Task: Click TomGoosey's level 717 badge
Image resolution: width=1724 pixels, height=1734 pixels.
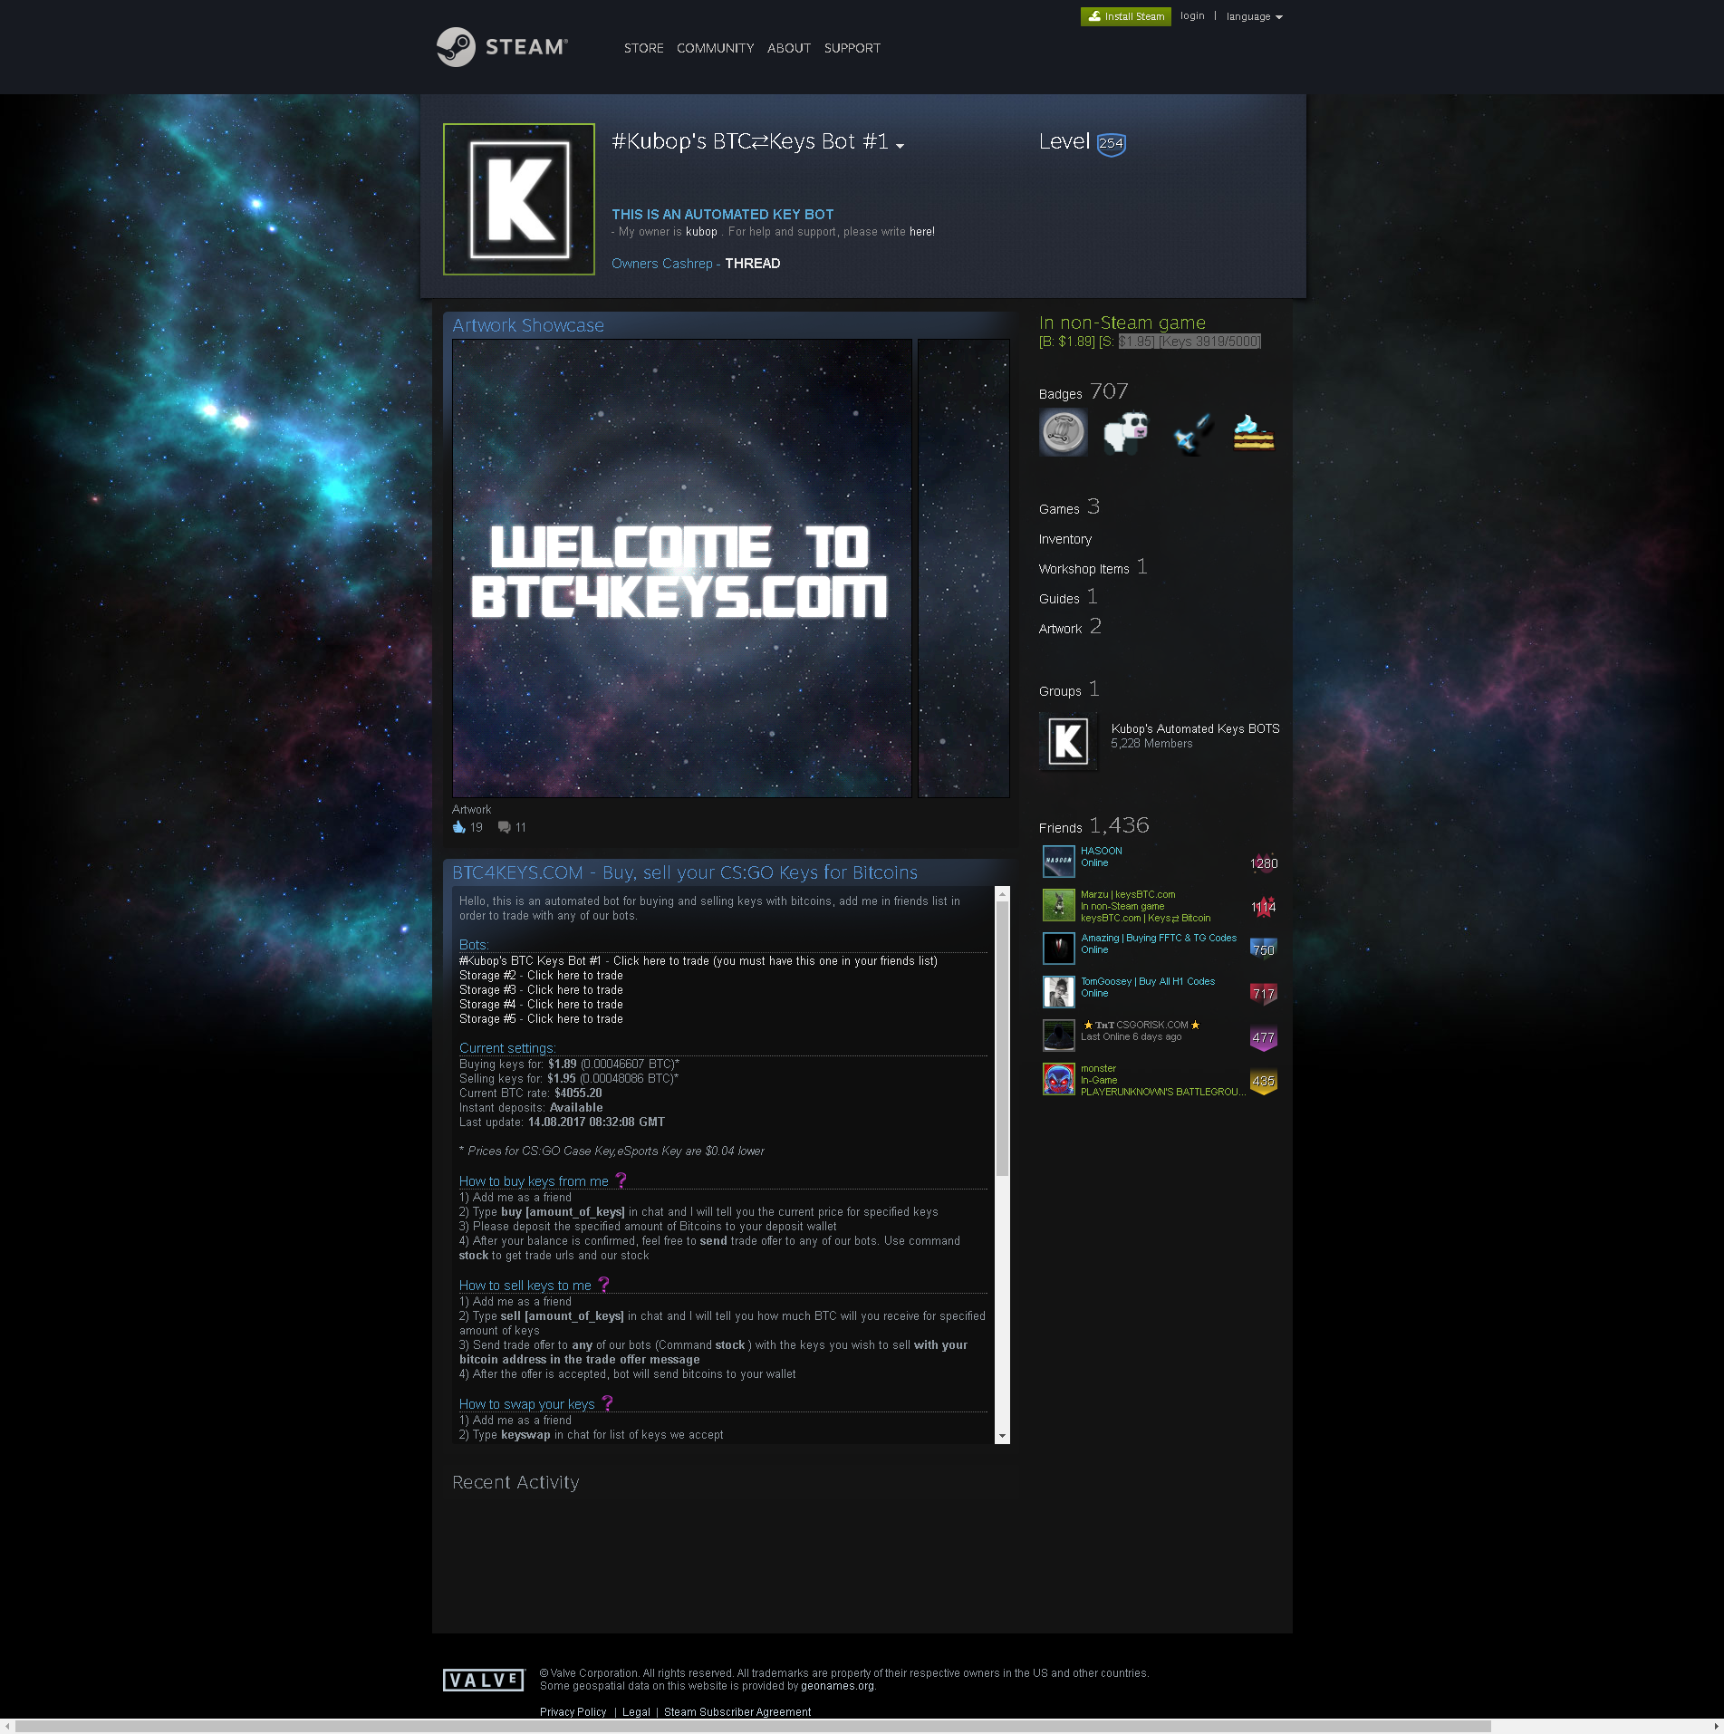Action: [1264, 994]
